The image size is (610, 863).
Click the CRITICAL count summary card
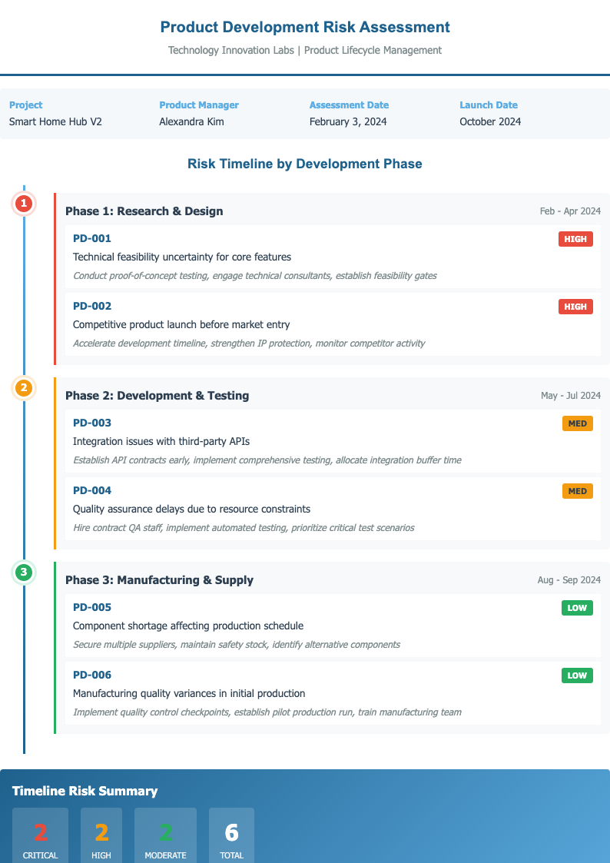(x=40, y=835)
